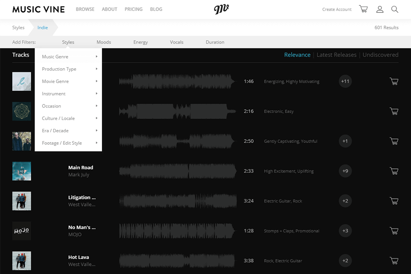Click the Stomps + Claps, Promotional tags
The height and width of the screenshot is (274, 411).
[x=292, y=231]
